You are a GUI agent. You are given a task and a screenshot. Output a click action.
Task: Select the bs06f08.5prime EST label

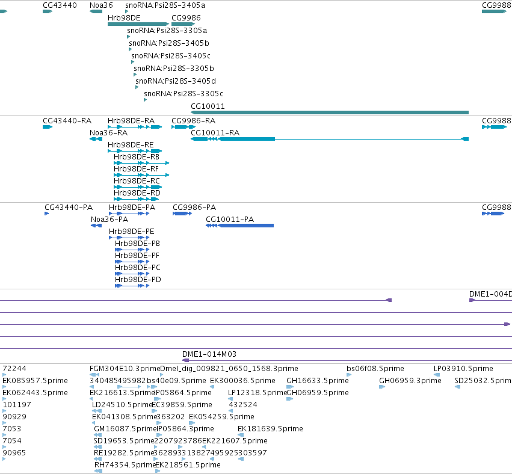[x=375, y=369]
